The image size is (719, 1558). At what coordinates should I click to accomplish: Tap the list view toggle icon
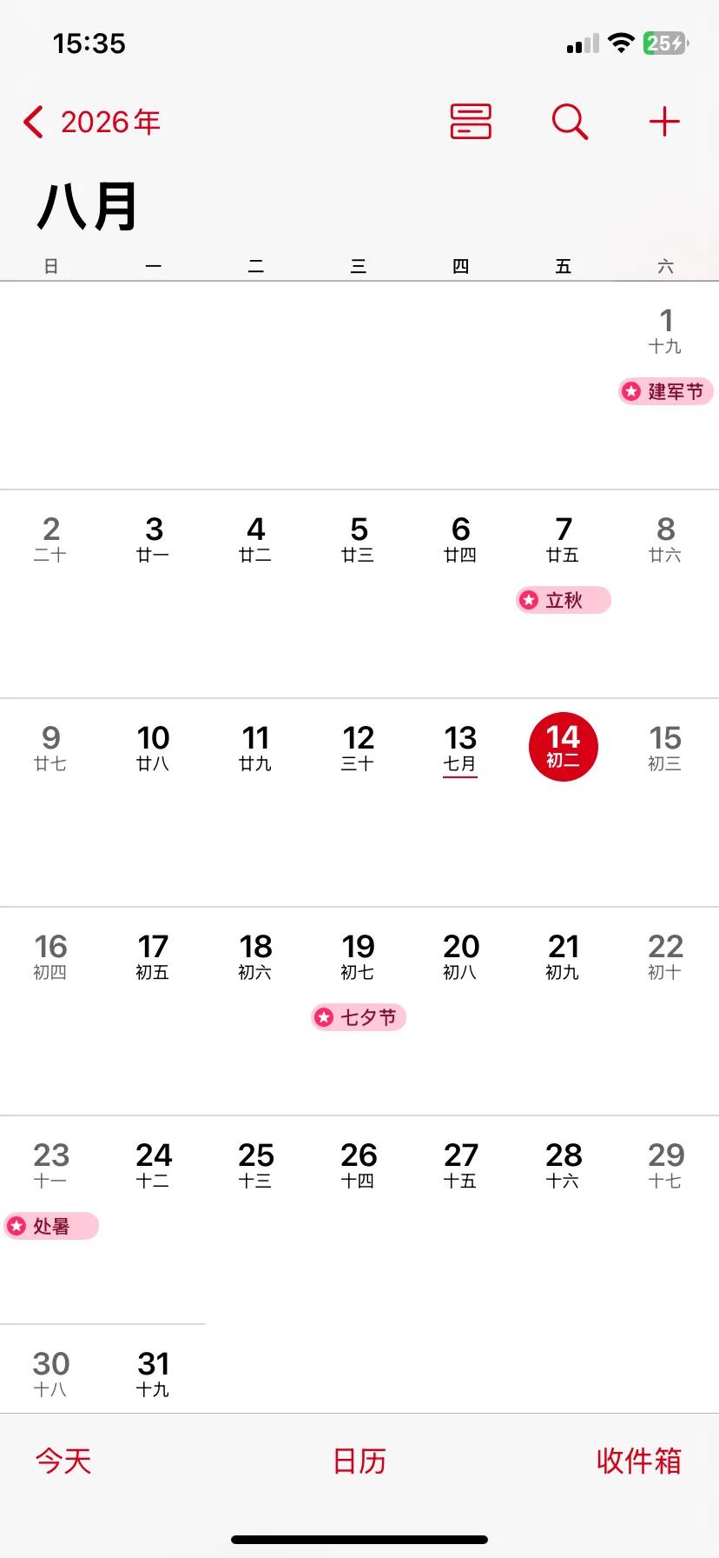471,121
